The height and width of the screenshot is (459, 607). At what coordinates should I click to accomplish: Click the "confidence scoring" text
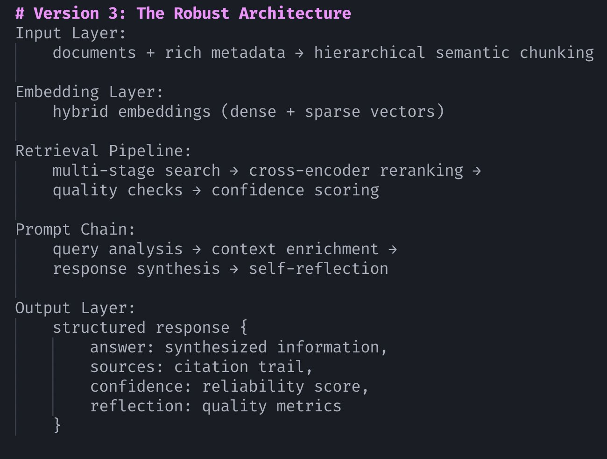point(295,190)
